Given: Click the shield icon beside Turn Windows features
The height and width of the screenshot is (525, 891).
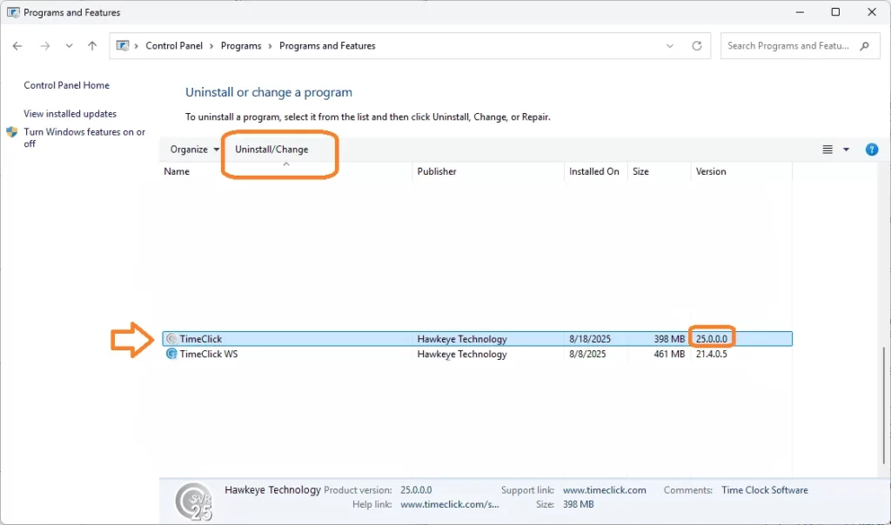Looking at the screenshot, I should (x=11, y=132).
